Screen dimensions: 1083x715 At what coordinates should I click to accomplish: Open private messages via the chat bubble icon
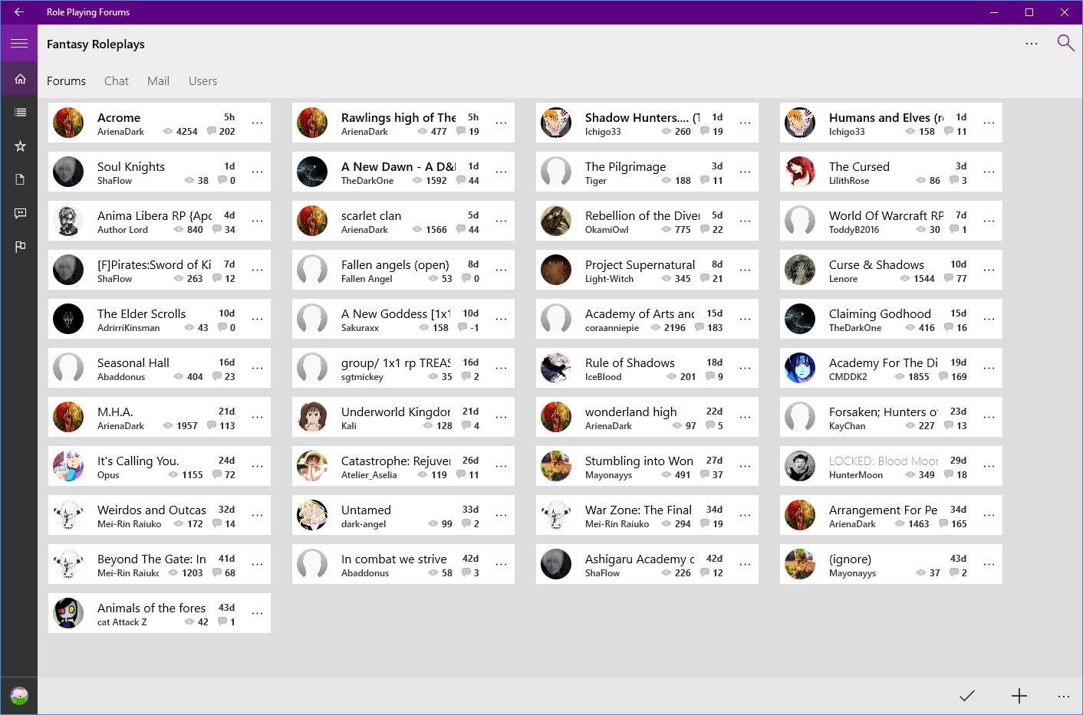pyautogui.click(x=18, y=212)
